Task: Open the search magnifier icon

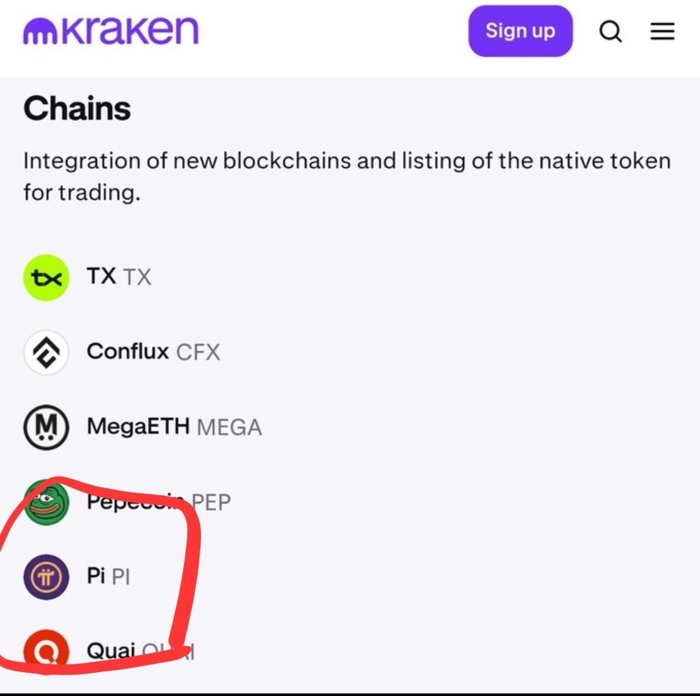Action: (611, 31)
